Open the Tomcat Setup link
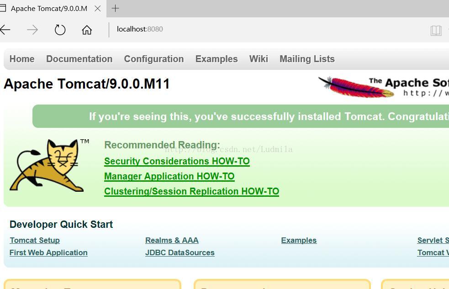This screenshot has height=289, width=449. [35, 240]
